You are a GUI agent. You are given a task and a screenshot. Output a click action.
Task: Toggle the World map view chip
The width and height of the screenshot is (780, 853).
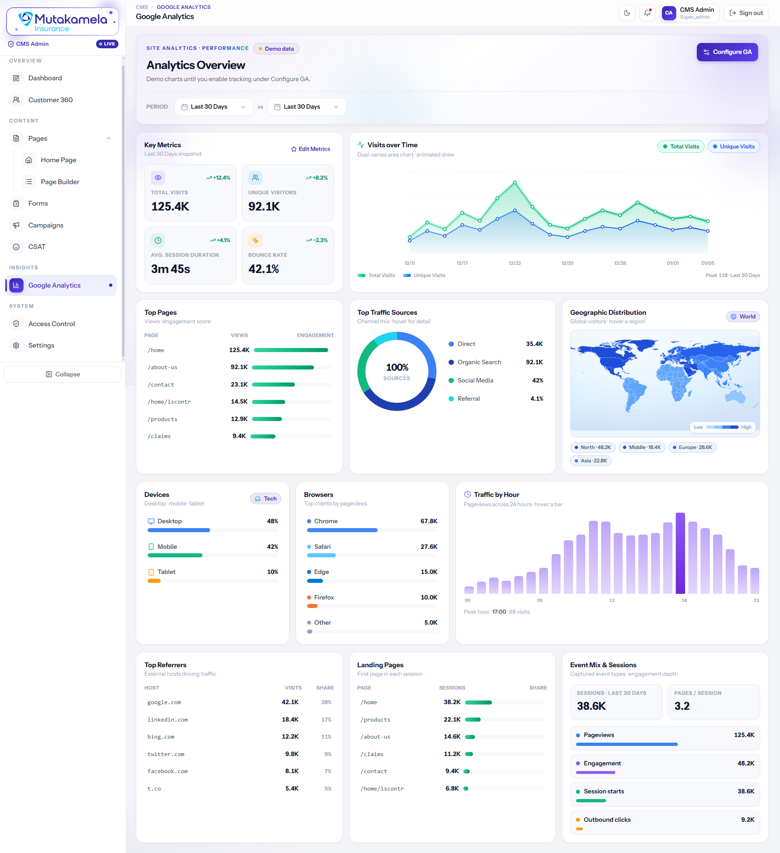(743, 316)
